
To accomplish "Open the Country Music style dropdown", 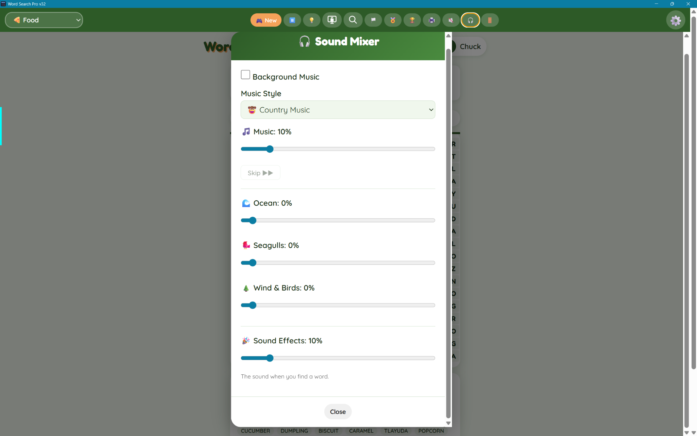I will point(338,110).
